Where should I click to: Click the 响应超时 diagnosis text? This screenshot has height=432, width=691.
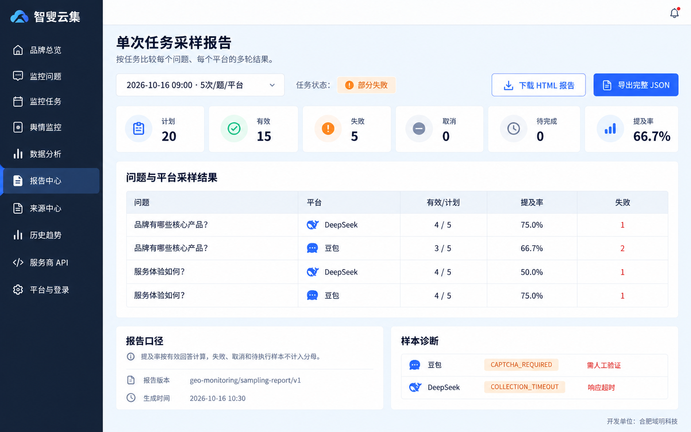(601, 388)
